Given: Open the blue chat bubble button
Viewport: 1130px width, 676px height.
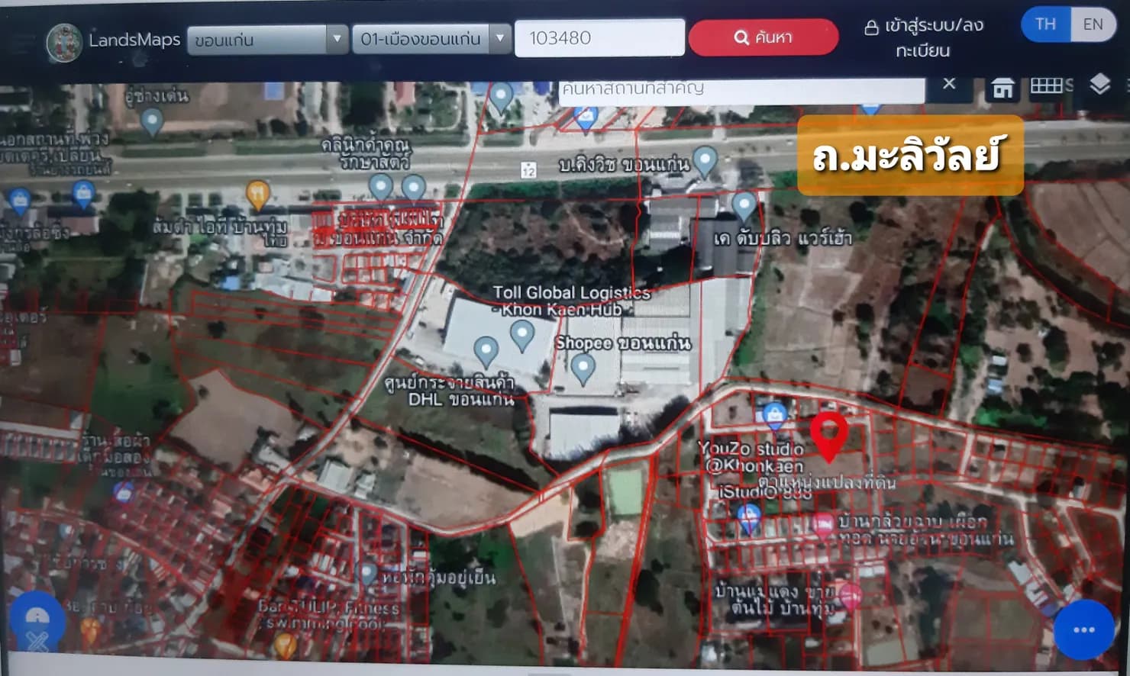Looking at the screenshot, I should pyautogui.click(x=1083, y=629).
